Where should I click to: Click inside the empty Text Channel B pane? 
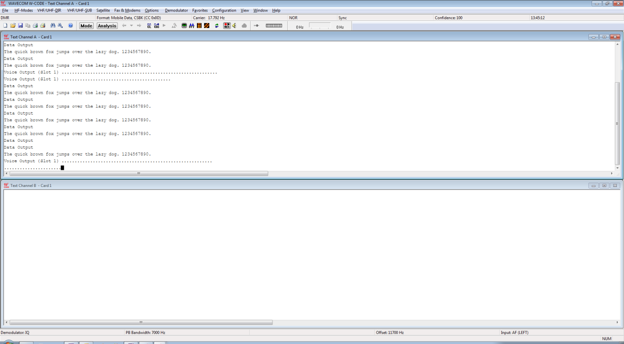click(309, 252)
